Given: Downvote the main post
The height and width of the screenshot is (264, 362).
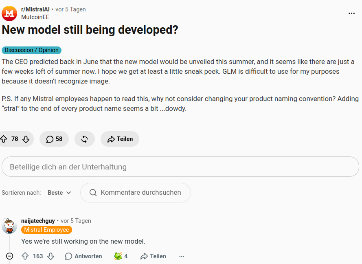Looking at the screenshot, I should click(26, 139).
